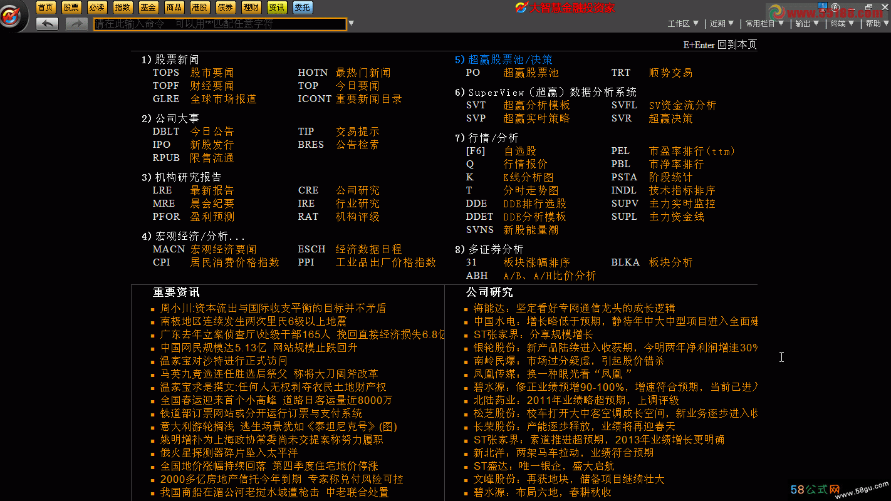Open news 温家宝对沙特进行正式访问
Screen dimensions: 891x501
(224, 361)
